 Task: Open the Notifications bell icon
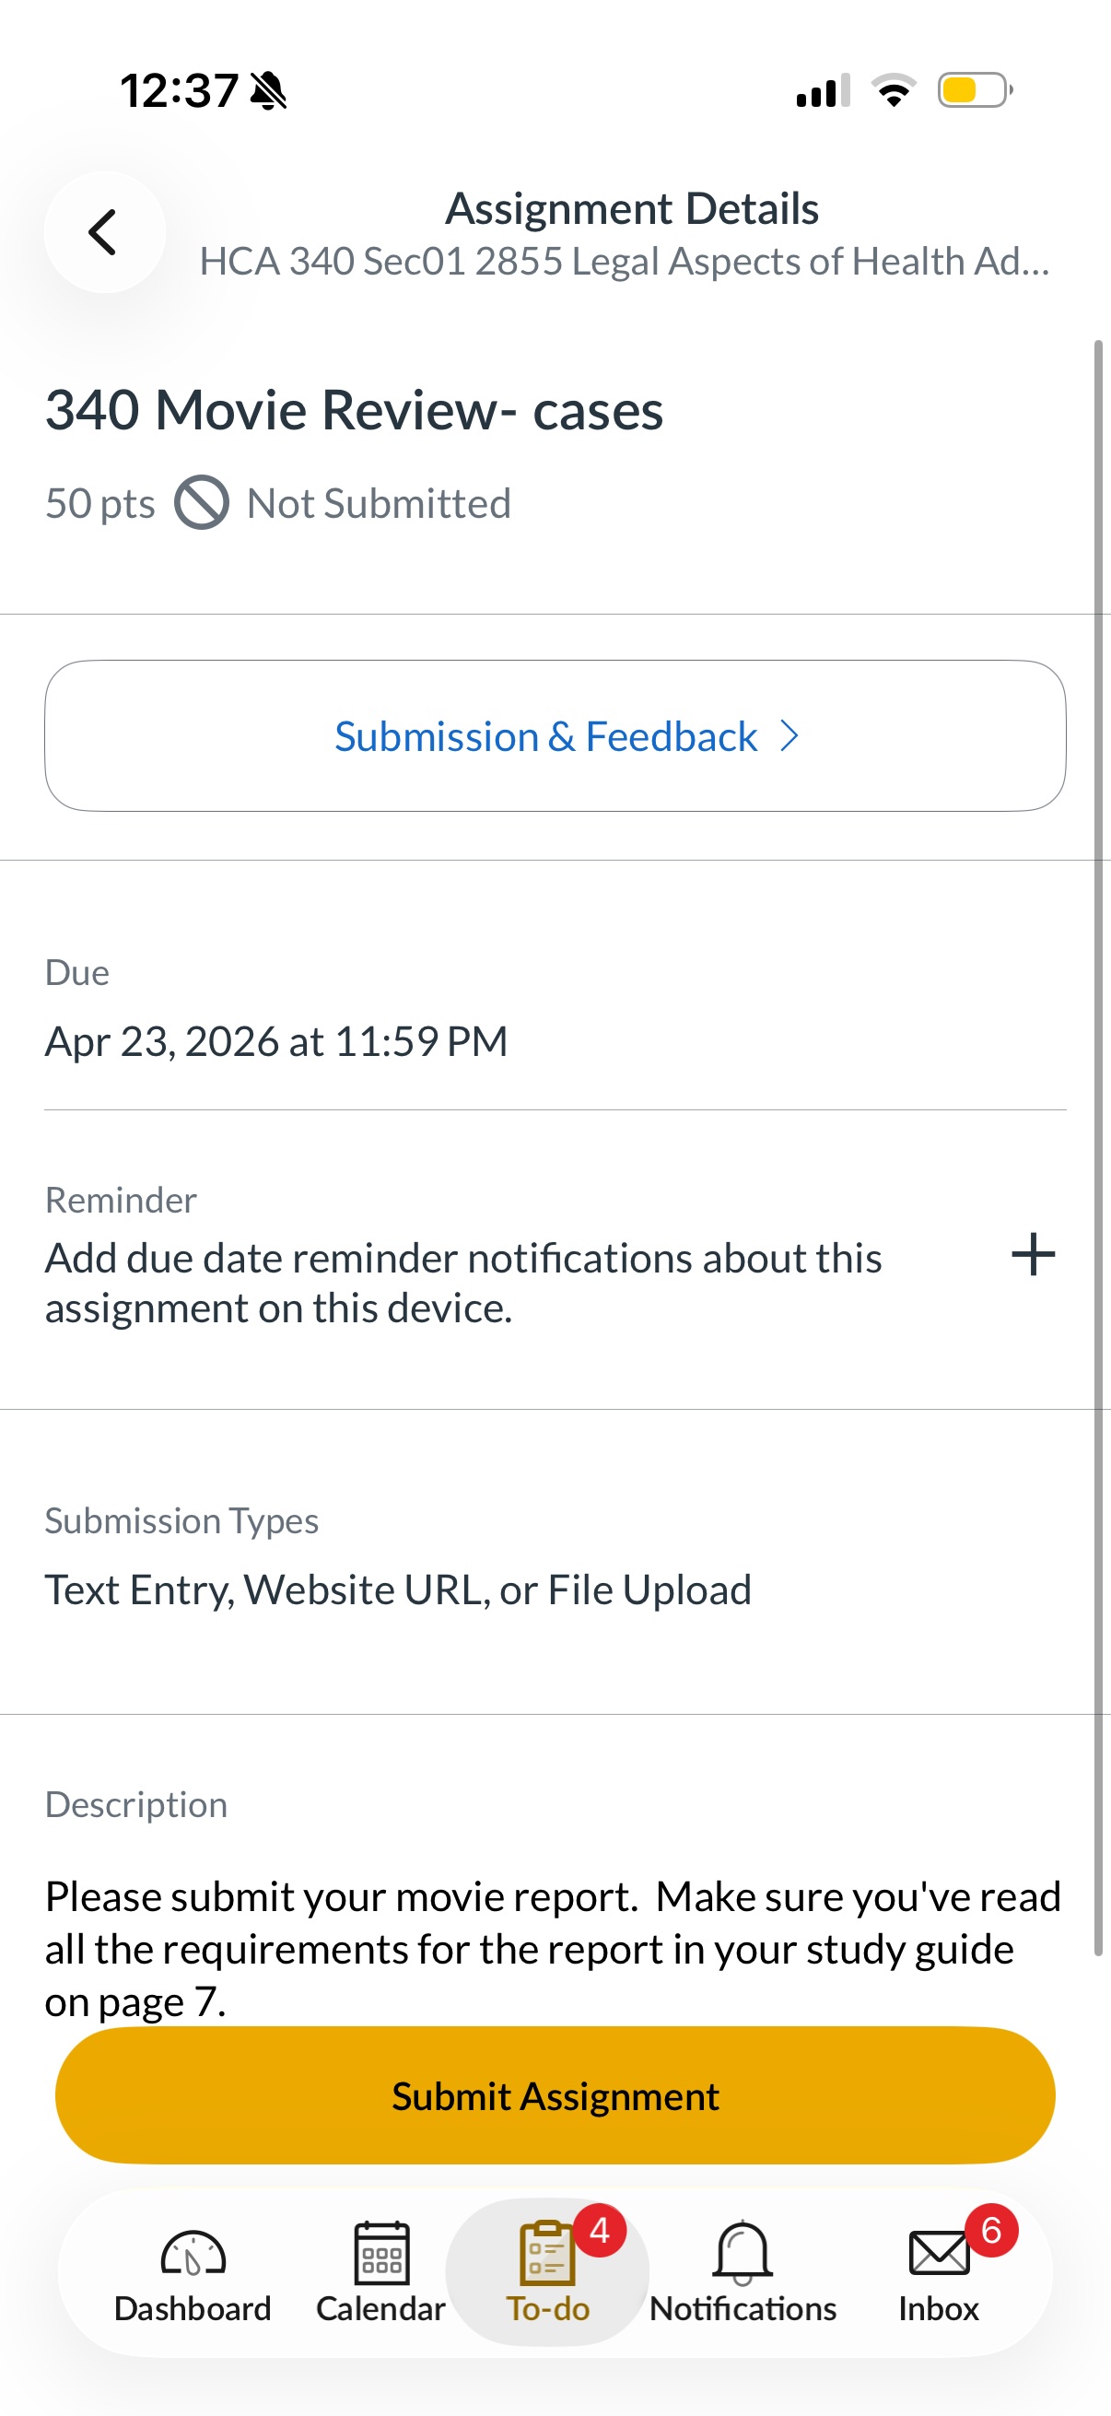tap(743, 2253)
